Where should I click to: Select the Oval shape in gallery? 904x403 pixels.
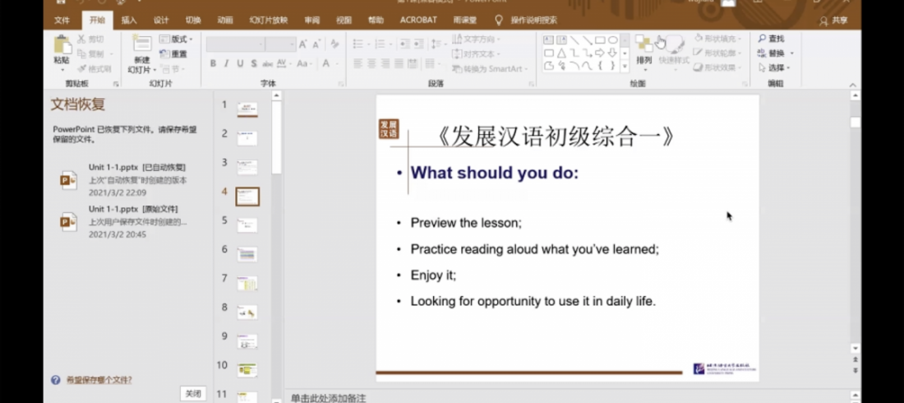coord(613,39)
